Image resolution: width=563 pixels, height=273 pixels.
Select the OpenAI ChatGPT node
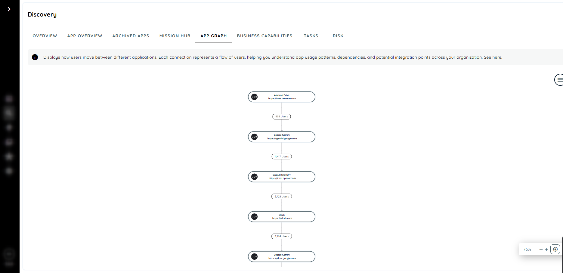[282, 177]
